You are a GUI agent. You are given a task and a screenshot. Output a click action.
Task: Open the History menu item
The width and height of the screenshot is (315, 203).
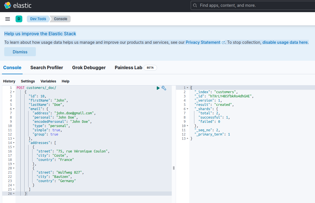(x=9, y=81)
